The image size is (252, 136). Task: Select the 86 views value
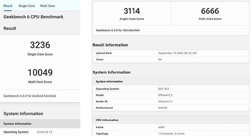[x=160, y=59]
